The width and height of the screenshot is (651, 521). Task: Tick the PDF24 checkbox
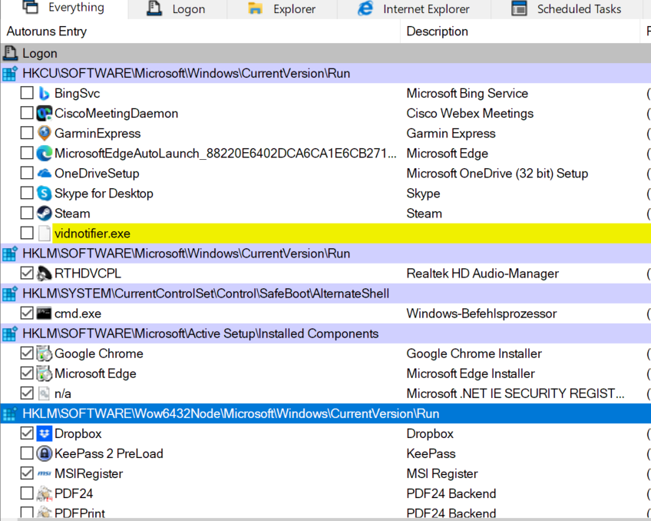pyautogui.click(x=27, y=493)
